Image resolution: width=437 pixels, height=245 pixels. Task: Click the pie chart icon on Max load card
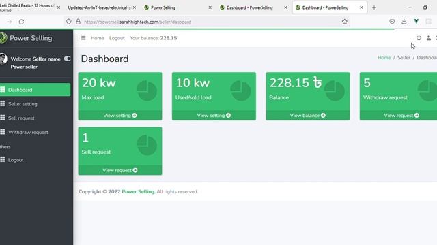[147, 91]
